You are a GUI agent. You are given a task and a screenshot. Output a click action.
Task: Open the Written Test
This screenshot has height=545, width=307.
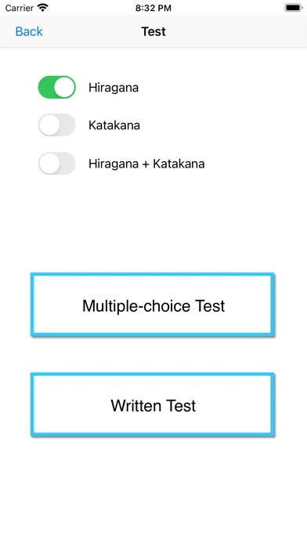coord(153,405)
